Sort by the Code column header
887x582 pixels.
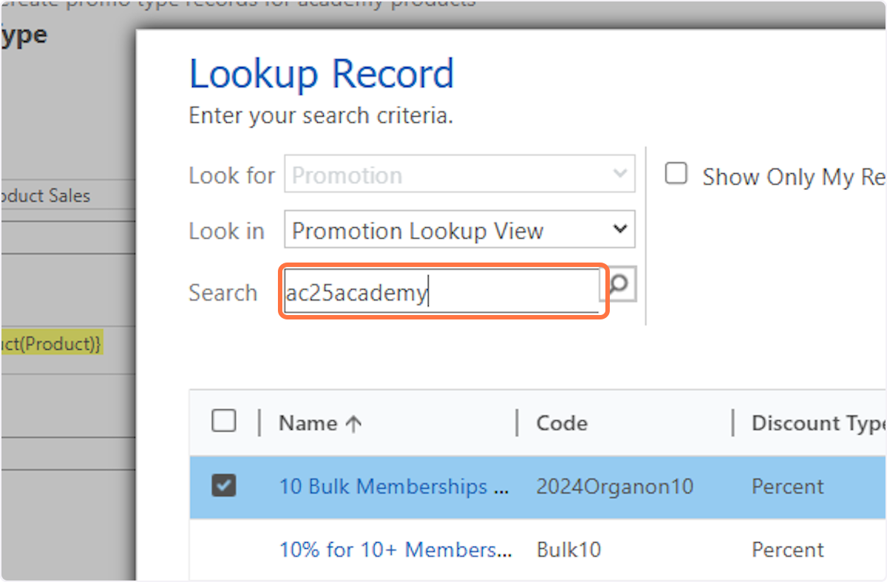[x=562, y=423]
